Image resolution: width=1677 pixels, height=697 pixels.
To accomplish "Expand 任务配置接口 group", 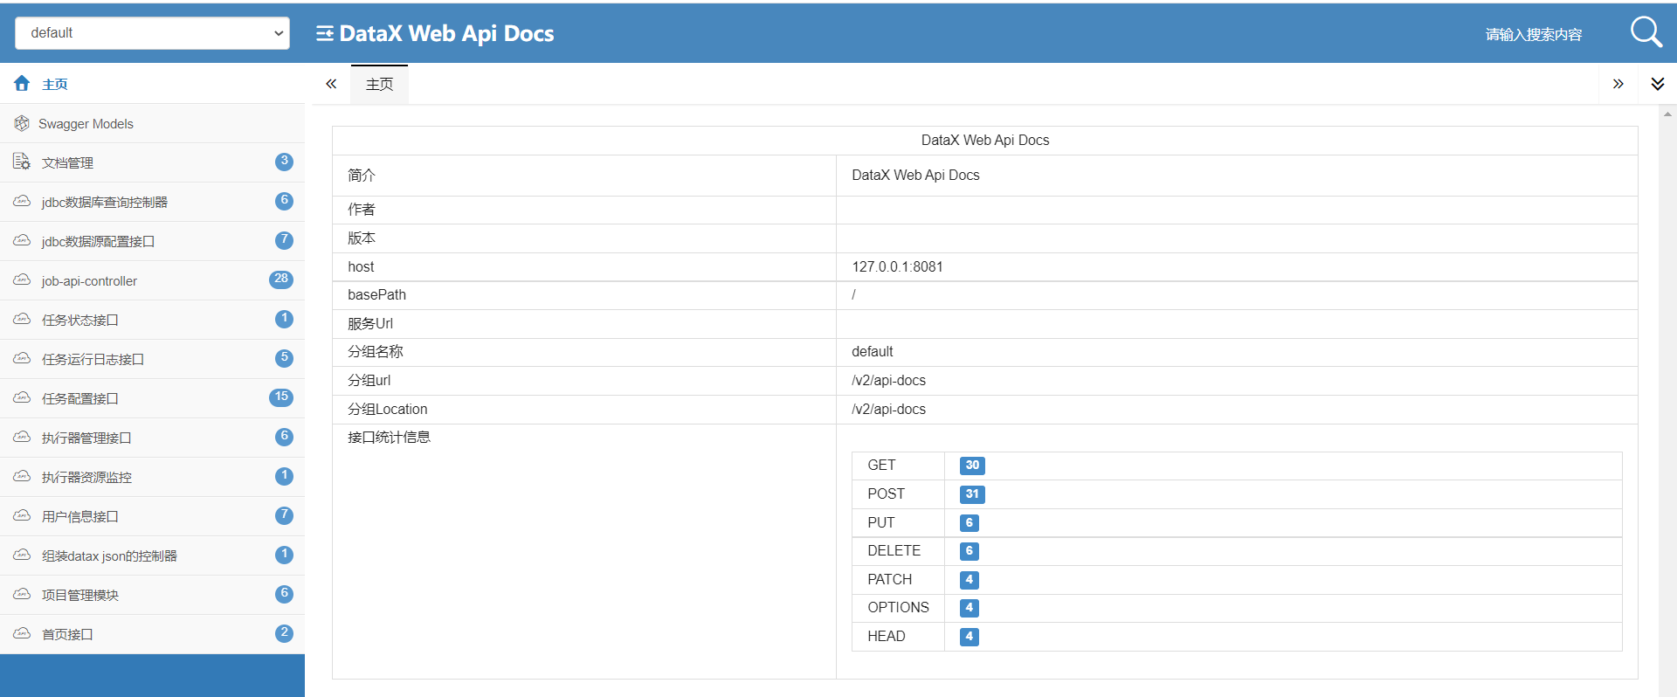I will (152, 398).
